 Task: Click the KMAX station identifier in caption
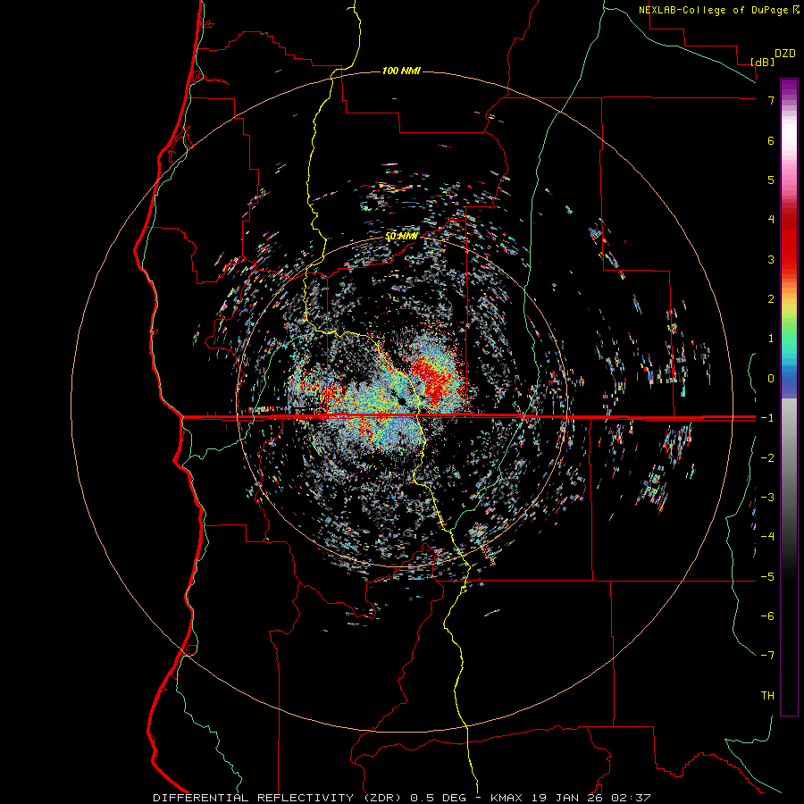[506, 798]
